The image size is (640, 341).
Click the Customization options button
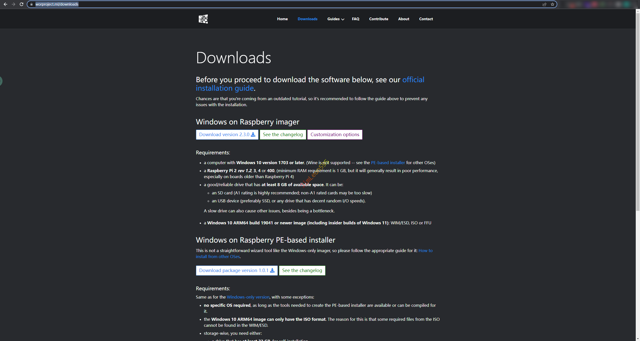pyautogui.click(x=335, y=135)
